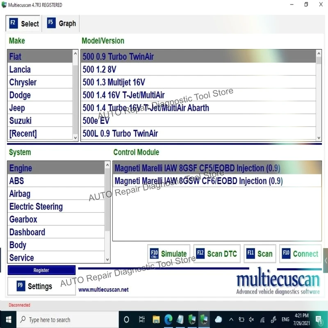This screenshot has width=328, height=328.
Task: Open the taskbar clock and date
Action: tap(301, 319)
